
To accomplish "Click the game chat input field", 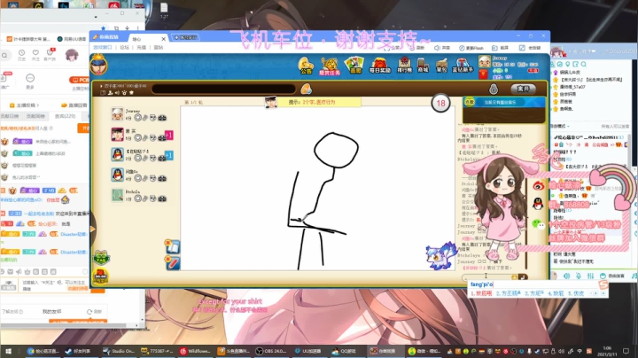I will (x=486, y=277).
